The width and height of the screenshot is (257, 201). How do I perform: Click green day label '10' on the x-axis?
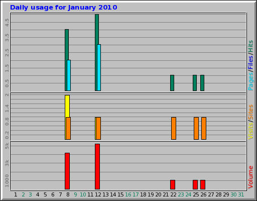click(x=83, y=194)
